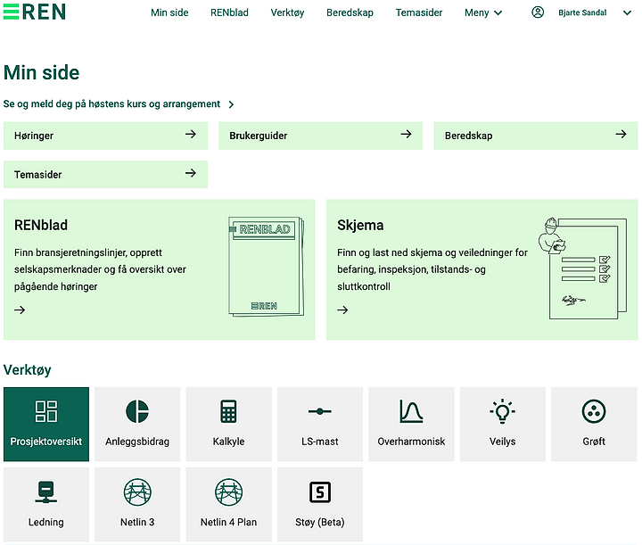Viewport: 642px width, 545px height.
Task: Open the Støy (Beta) tool
Action: [x=320, y=505]
